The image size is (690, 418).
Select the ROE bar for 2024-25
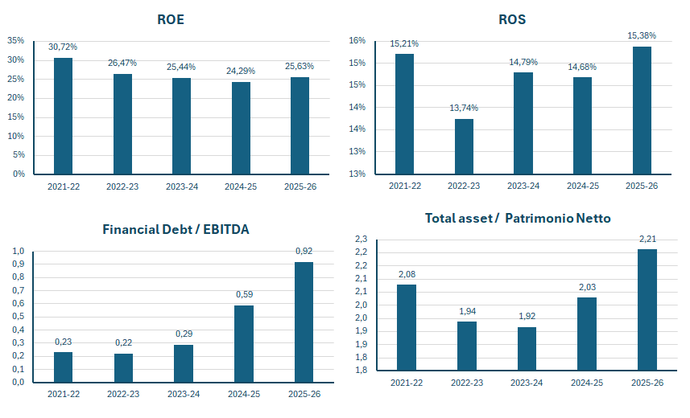tap(242, 128)
